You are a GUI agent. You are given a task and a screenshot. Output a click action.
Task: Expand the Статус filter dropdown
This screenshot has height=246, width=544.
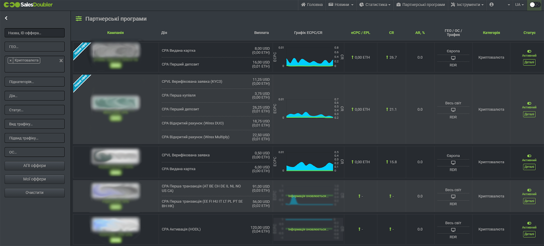[x=34, y=110]
